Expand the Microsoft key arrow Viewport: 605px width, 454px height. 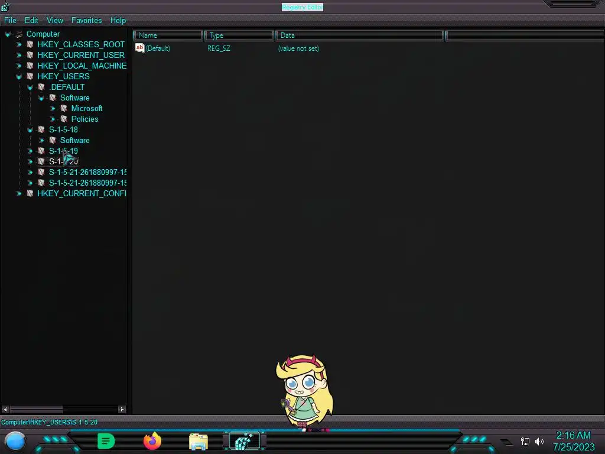coord(53,109)
